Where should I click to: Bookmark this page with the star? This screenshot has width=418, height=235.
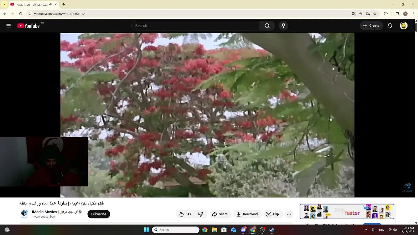click(x=375, y=14)
